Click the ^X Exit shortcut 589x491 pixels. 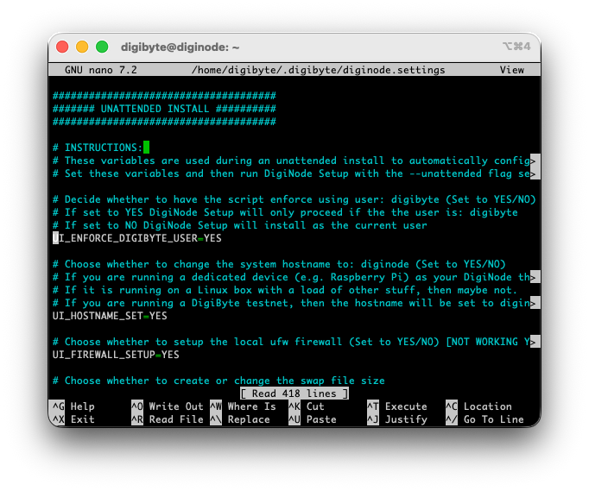tap(73, 419)
